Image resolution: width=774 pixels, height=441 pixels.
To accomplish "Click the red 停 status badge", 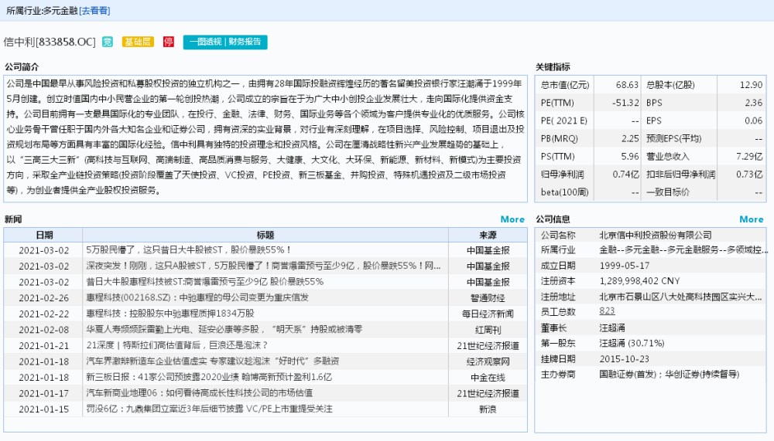I will click(x=169, y=42).
